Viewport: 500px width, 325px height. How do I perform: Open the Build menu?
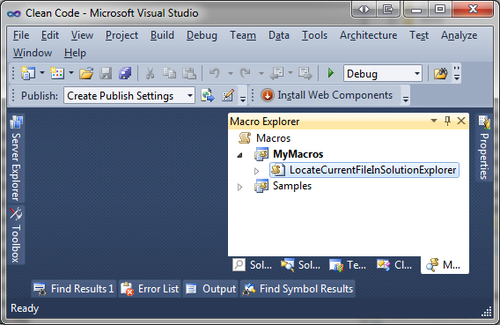coord(162,35)
